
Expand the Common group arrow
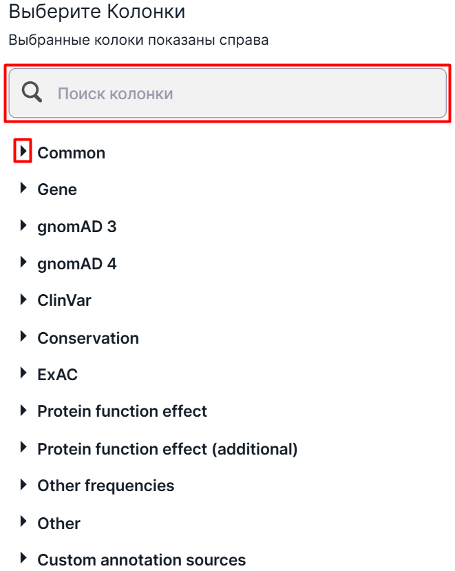click(23, 151)
